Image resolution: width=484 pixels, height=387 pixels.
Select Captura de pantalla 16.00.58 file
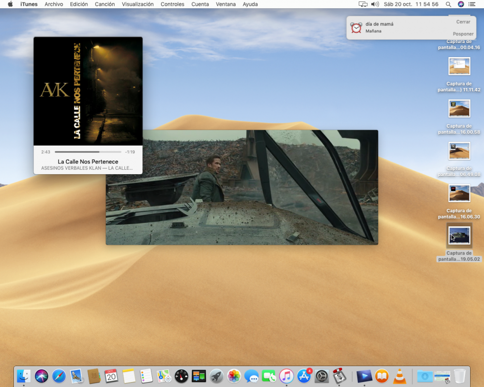point(459,117)
